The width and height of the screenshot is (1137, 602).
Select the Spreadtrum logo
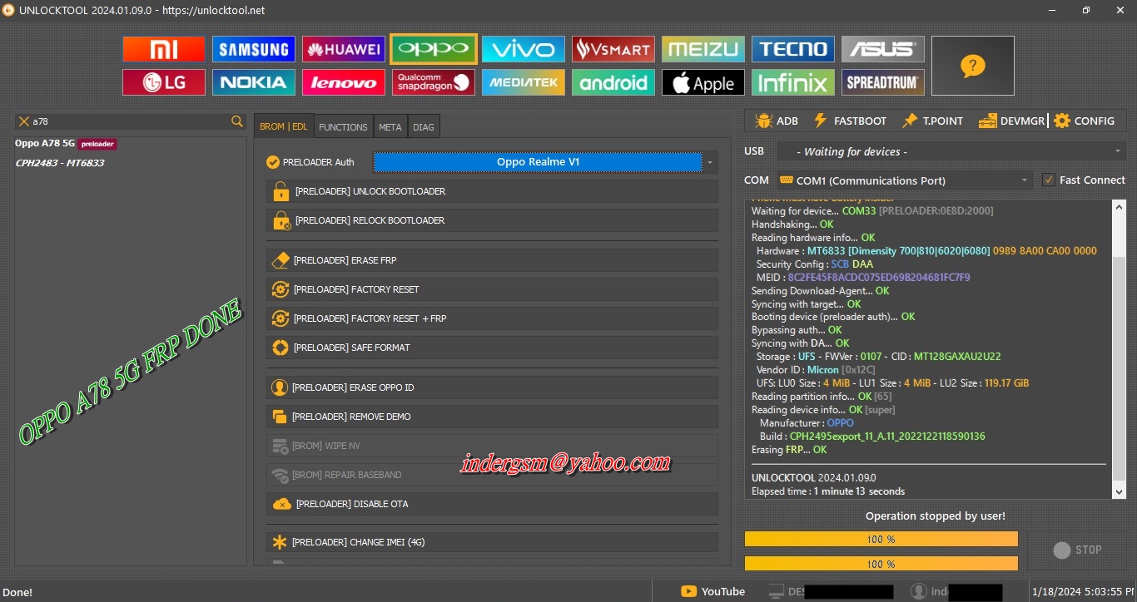tap(882, 82)
